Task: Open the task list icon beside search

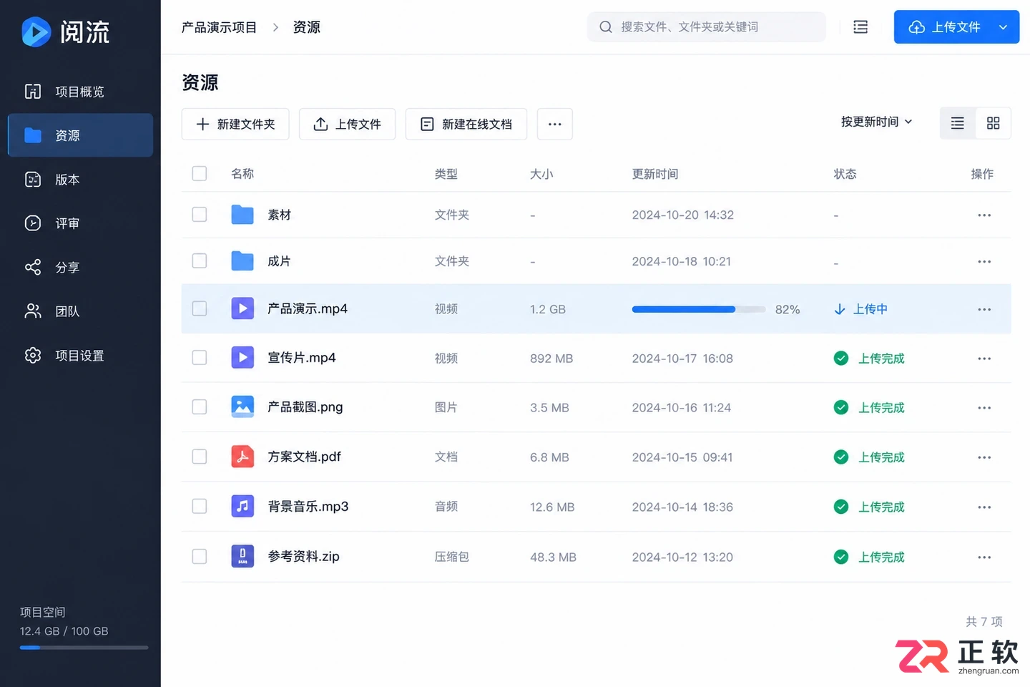Action: [x=860, y=26]
